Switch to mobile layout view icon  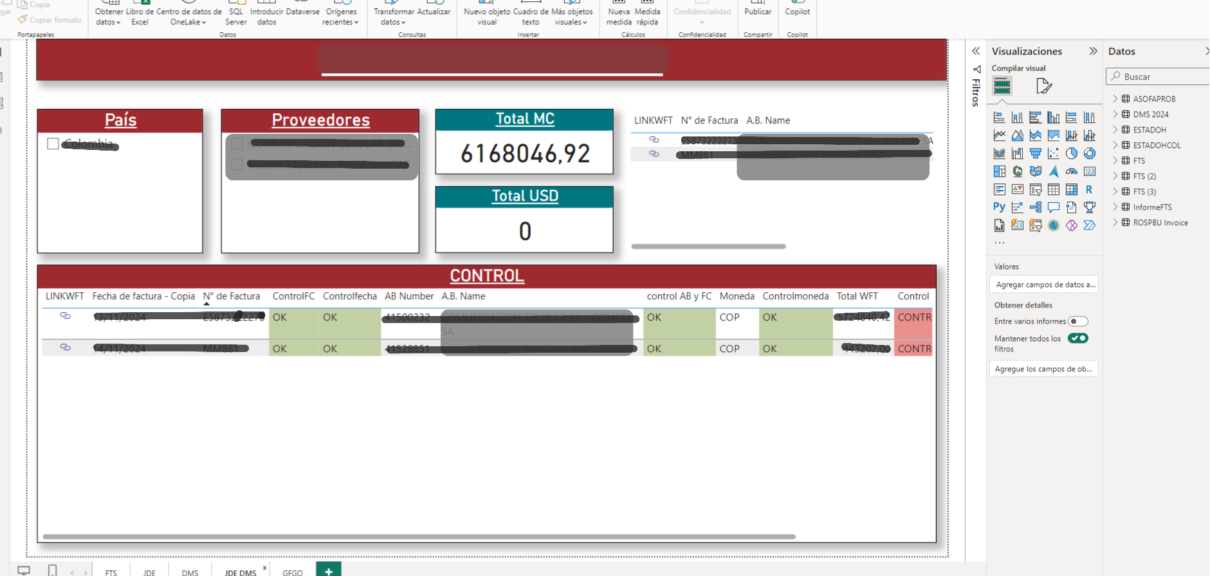[x=53, y=570]
